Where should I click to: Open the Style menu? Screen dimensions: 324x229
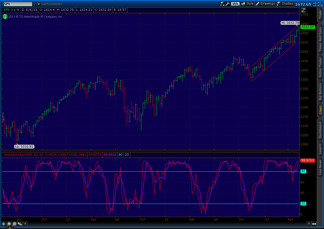pyautogui.click(x=248, y=4)
